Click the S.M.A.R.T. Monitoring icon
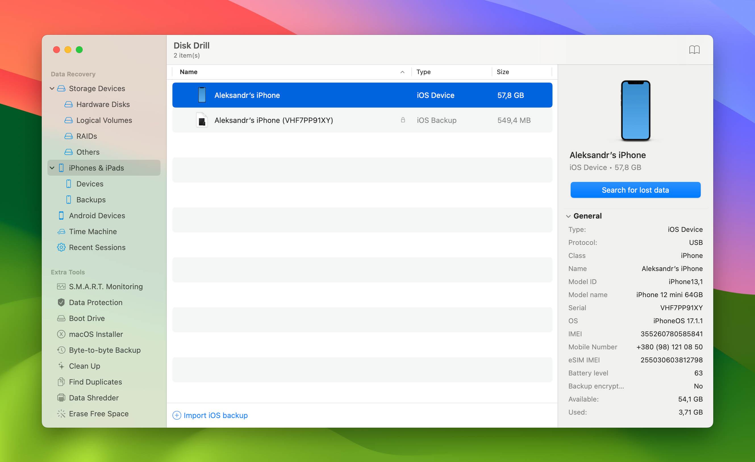Image resolution: width=755 pixels, height=462 pixels. [x=61, y=287]
